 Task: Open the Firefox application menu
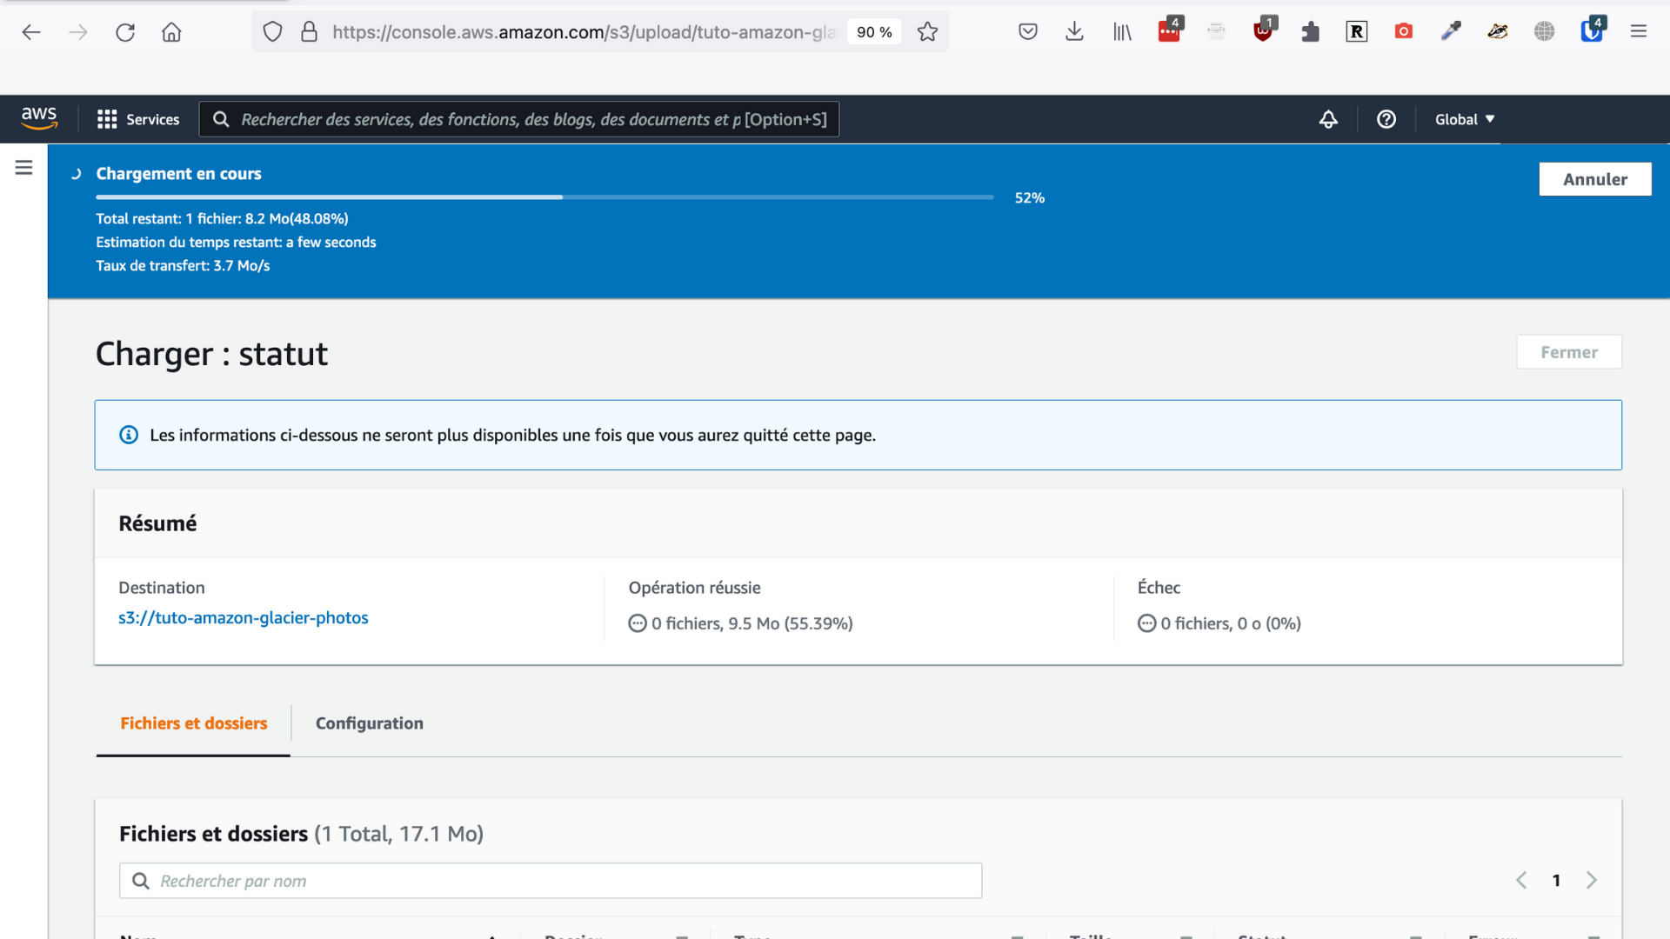1638,32
